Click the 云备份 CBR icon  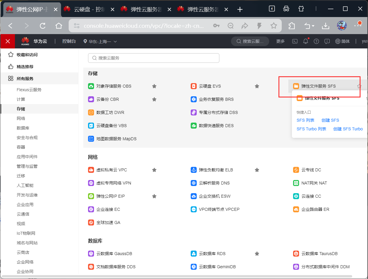91,99
